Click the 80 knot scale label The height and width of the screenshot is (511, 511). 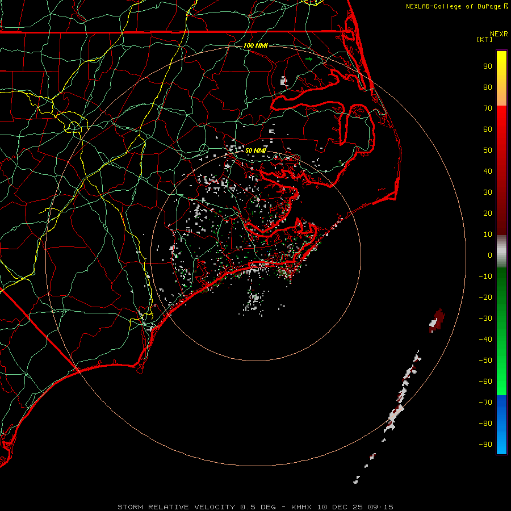coord(488,87)
